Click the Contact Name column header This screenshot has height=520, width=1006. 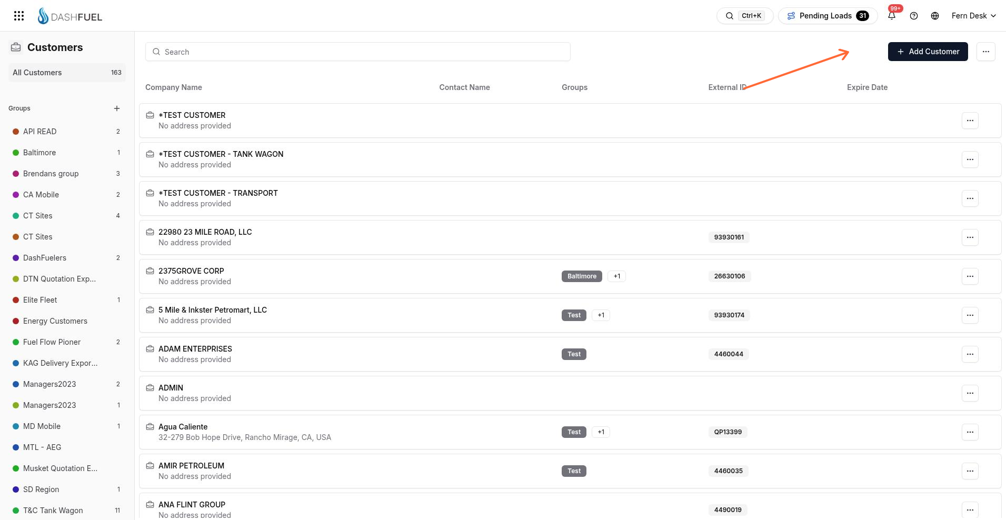[x=464, y=87]
